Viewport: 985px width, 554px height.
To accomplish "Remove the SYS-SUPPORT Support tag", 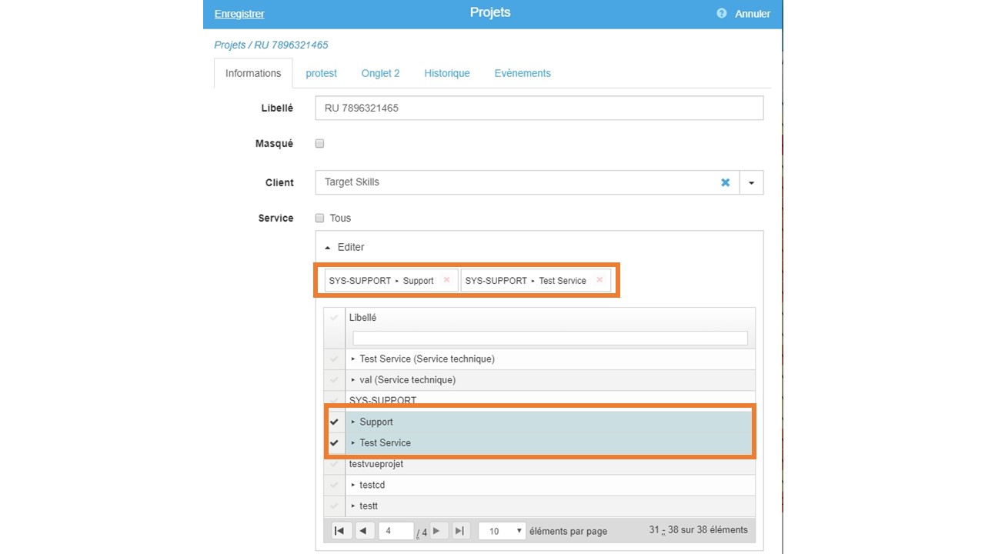I will (x=446, y=280).
